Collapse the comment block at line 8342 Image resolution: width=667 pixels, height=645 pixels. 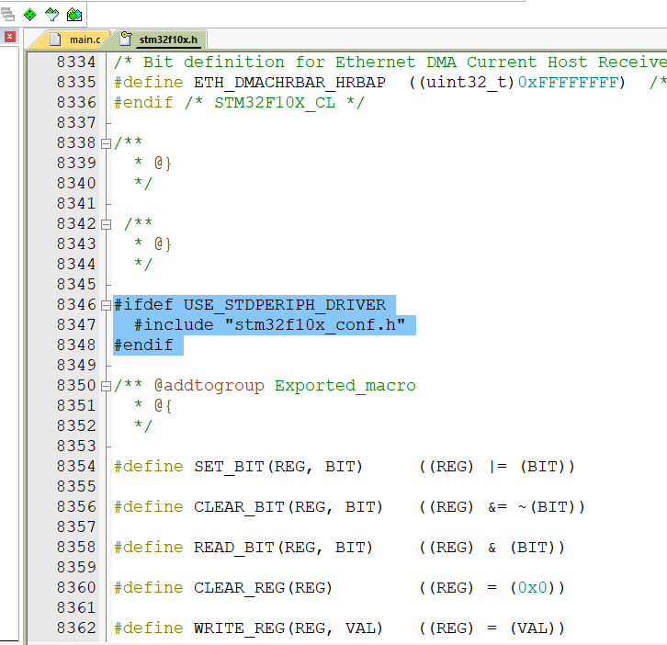pyautogui.click(x=106, y=224)
